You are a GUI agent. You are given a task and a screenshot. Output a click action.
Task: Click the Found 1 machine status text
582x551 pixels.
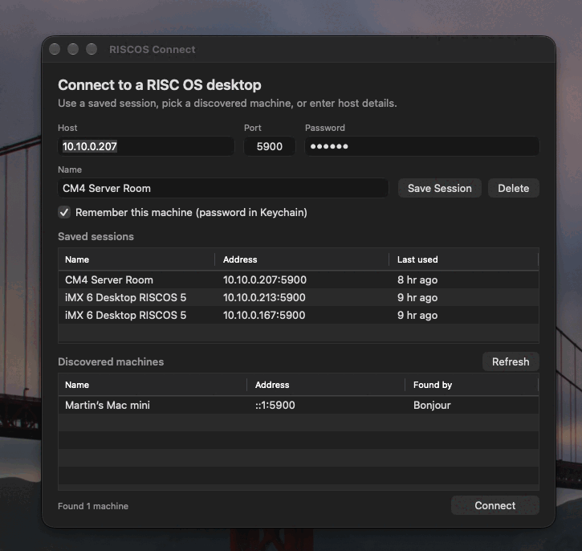click(93, 506)
